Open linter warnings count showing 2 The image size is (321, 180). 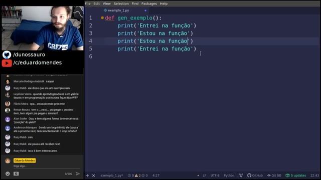[x=137, y=175]
